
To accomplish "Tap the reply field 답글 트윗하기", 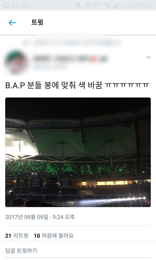I will click(21, 251).
